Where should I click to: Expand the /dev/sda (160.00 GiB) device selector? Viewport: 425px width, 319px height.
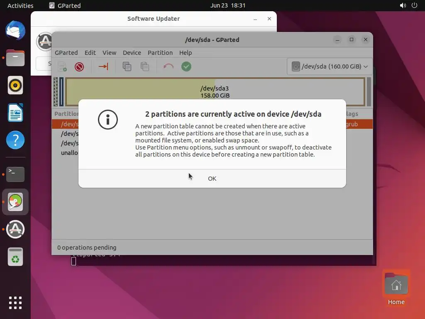coord(330,66)
